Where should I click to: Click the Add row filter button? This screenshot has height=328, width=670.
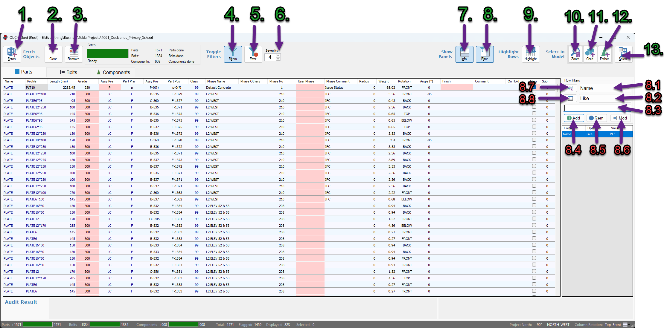pos(573,118)
